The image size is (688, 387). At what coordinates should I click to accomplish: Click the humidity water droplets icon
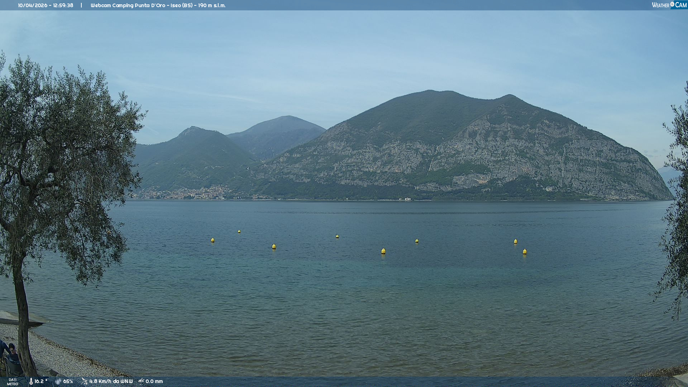point(58,381)
